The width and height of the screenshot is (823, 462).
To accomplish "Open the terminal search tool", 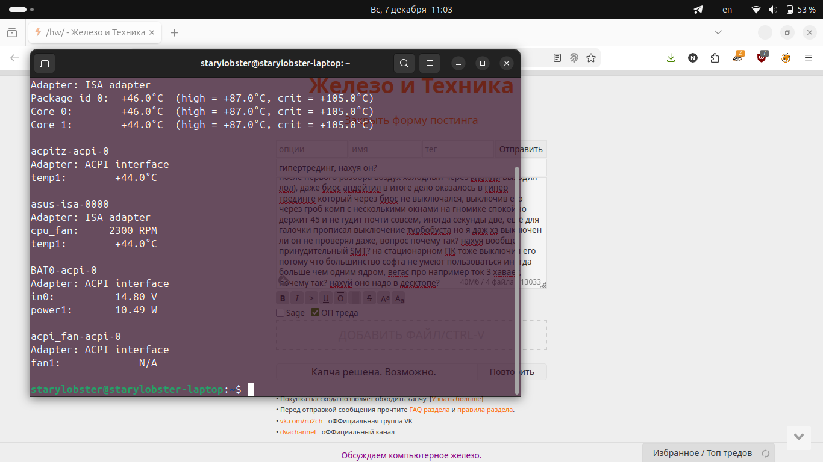I will coord(404,63).
